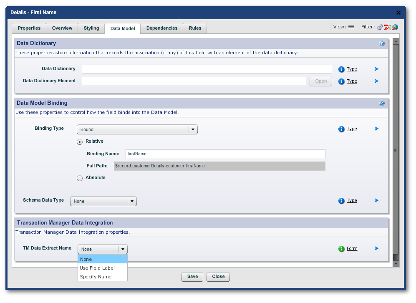
Task: Switch to the Overview tab
Action: (x=62, y=28)
